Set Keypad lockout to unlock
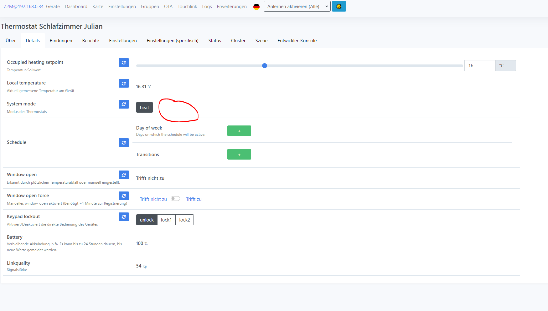Image resolution: width=548 pixels, height=311 pixels. 146,220
